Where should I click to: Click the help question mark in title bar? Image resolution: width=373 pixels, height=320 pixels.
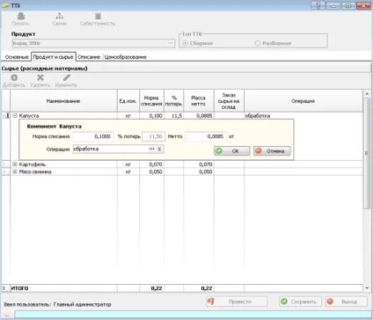318,5
